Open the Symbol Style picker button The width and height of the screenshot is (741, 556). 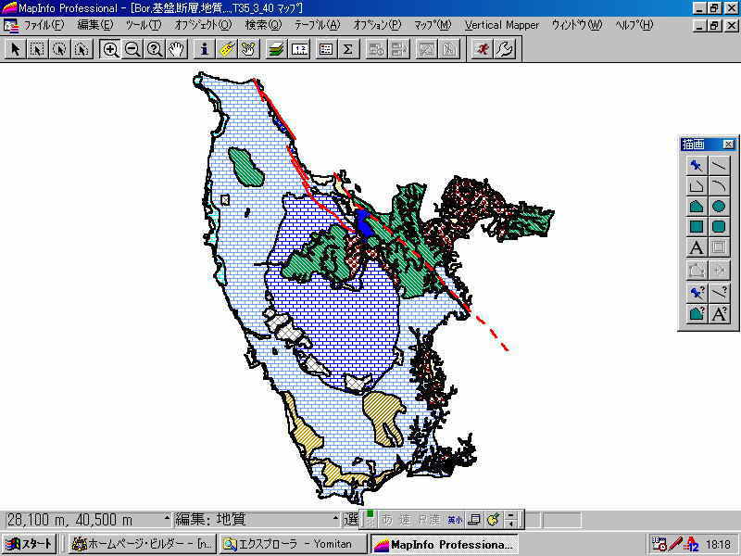(x=697, y=292)
